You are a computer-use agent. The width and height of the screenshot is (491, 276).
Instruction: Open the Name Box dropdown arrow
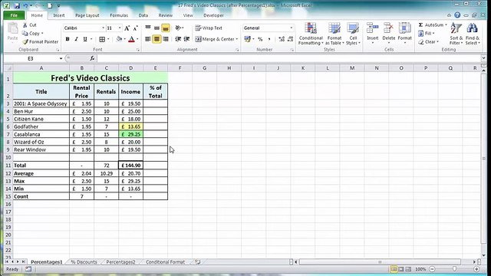(61, 58)
